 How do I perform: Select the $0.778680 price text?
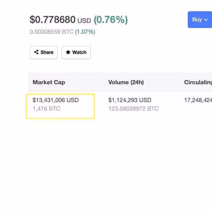(x=53, y=20)
